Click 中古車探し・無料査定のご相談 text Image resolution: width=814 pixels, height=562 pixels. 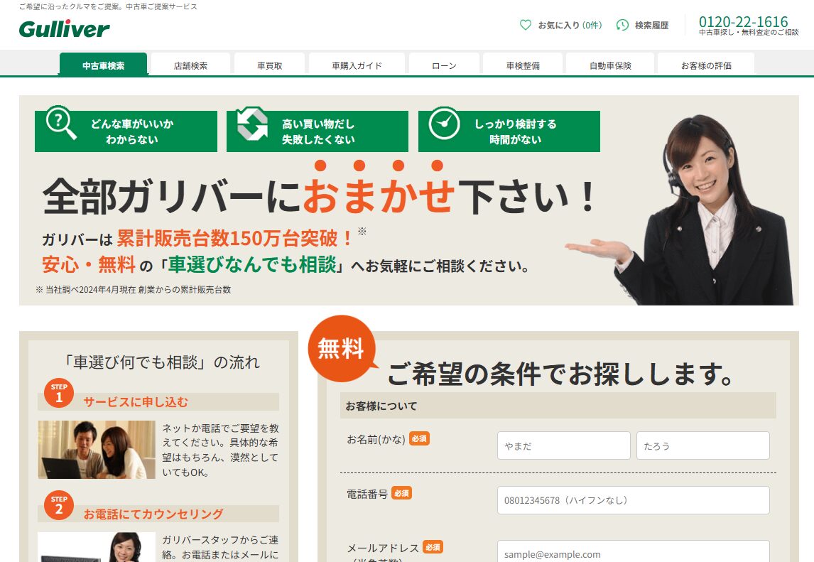[749, 32]
